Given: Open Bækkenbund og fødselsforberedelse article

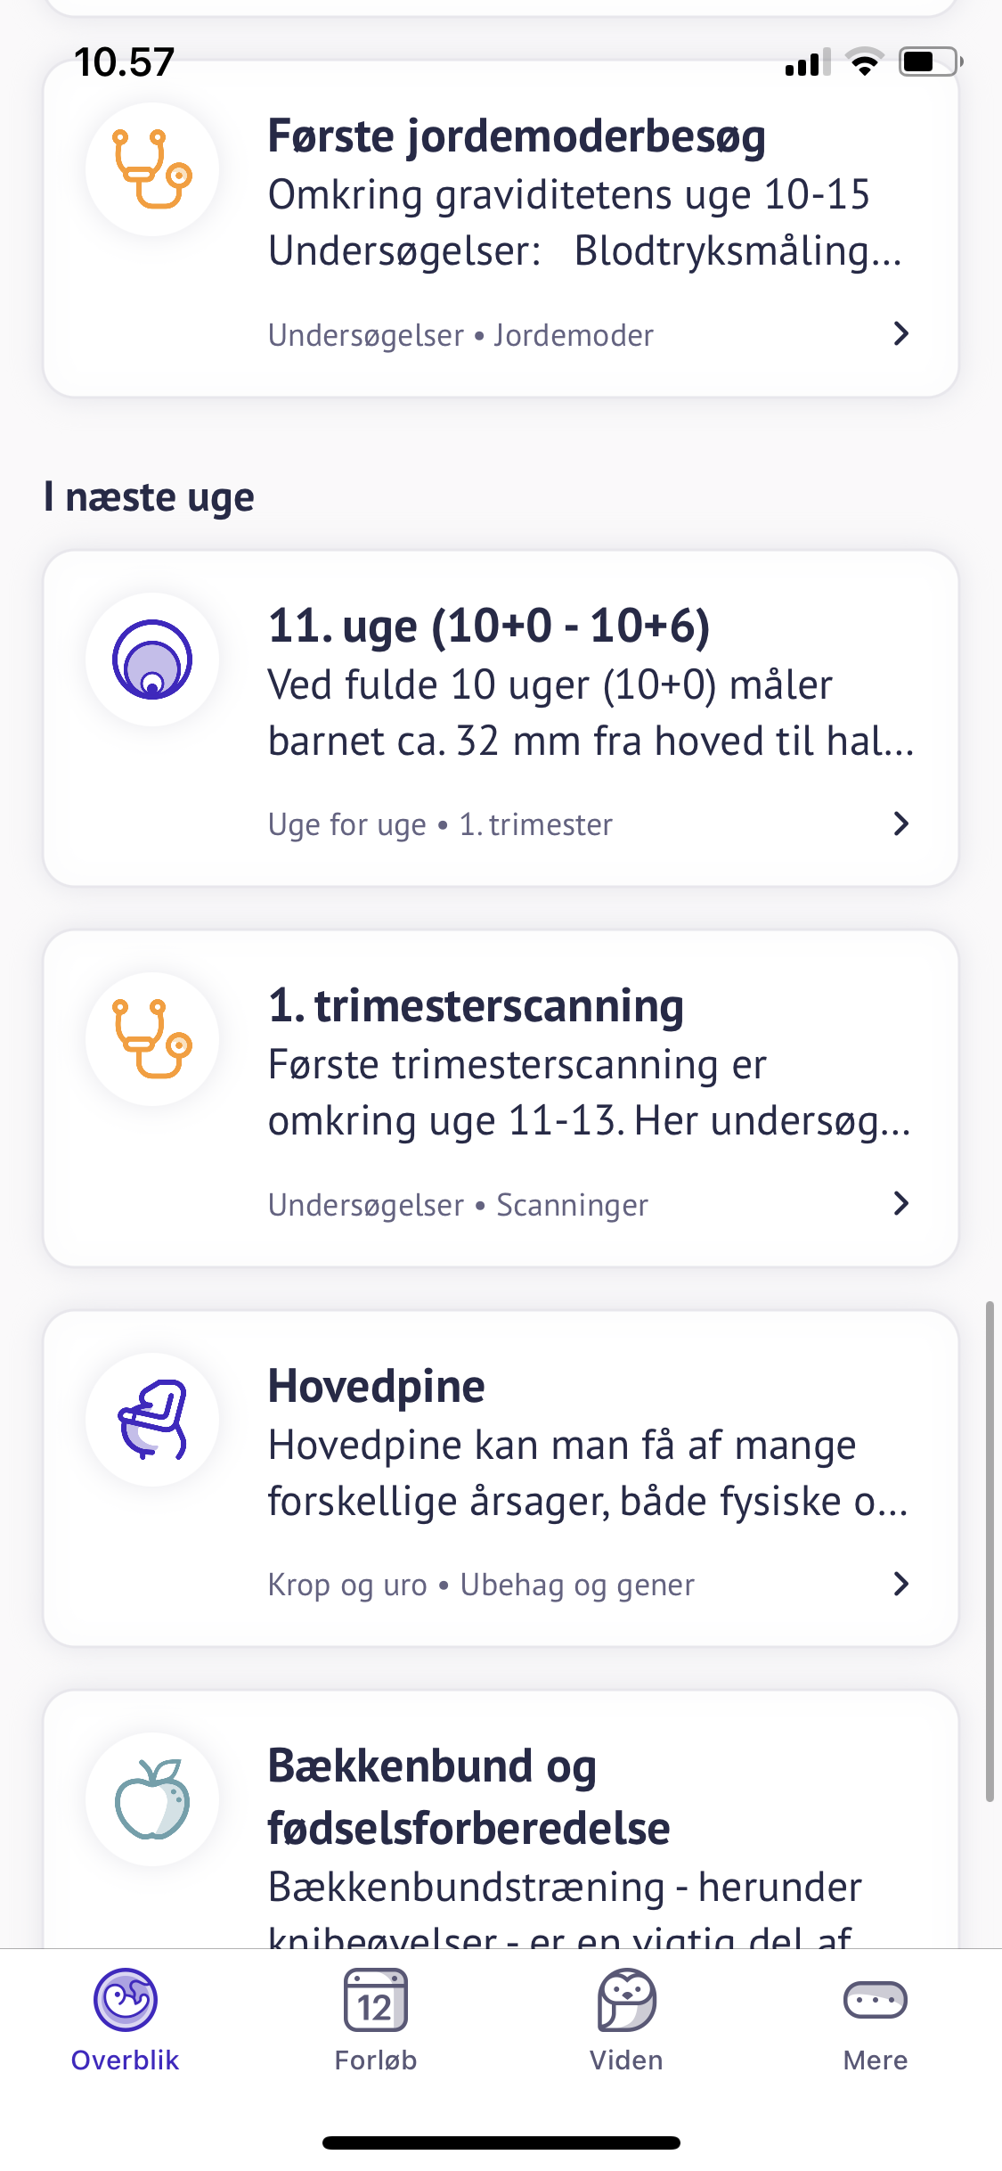Looking at the screenshot, I should [x=468, y=1797].
